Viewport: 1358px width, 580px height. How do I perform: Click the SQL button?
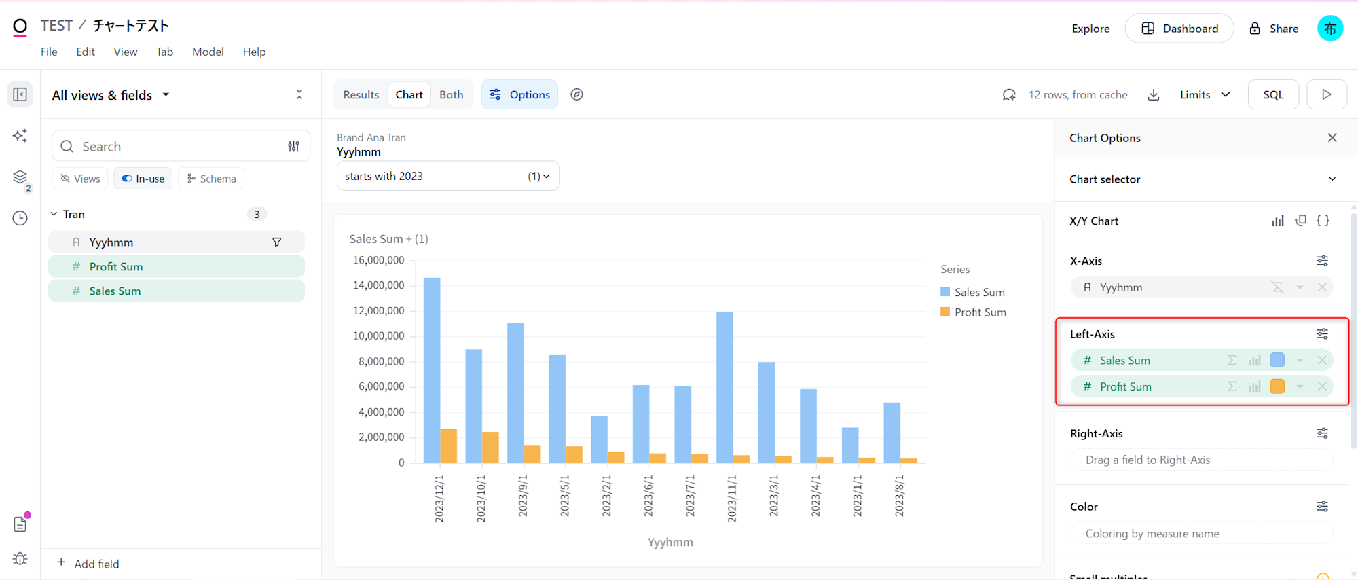(x=1273, y=95)
